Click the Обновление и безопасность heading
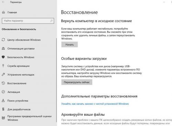 click(19, 29)
